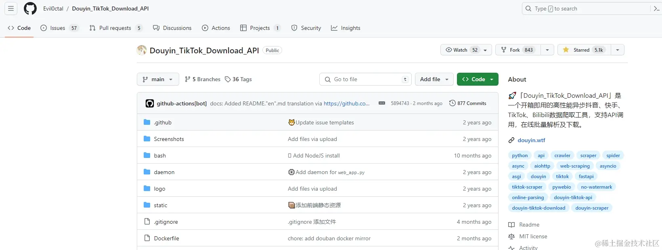Viewport: 662px width, 250px height.
Task: Click the bash folder icon
Action: (x=147, y=155)
